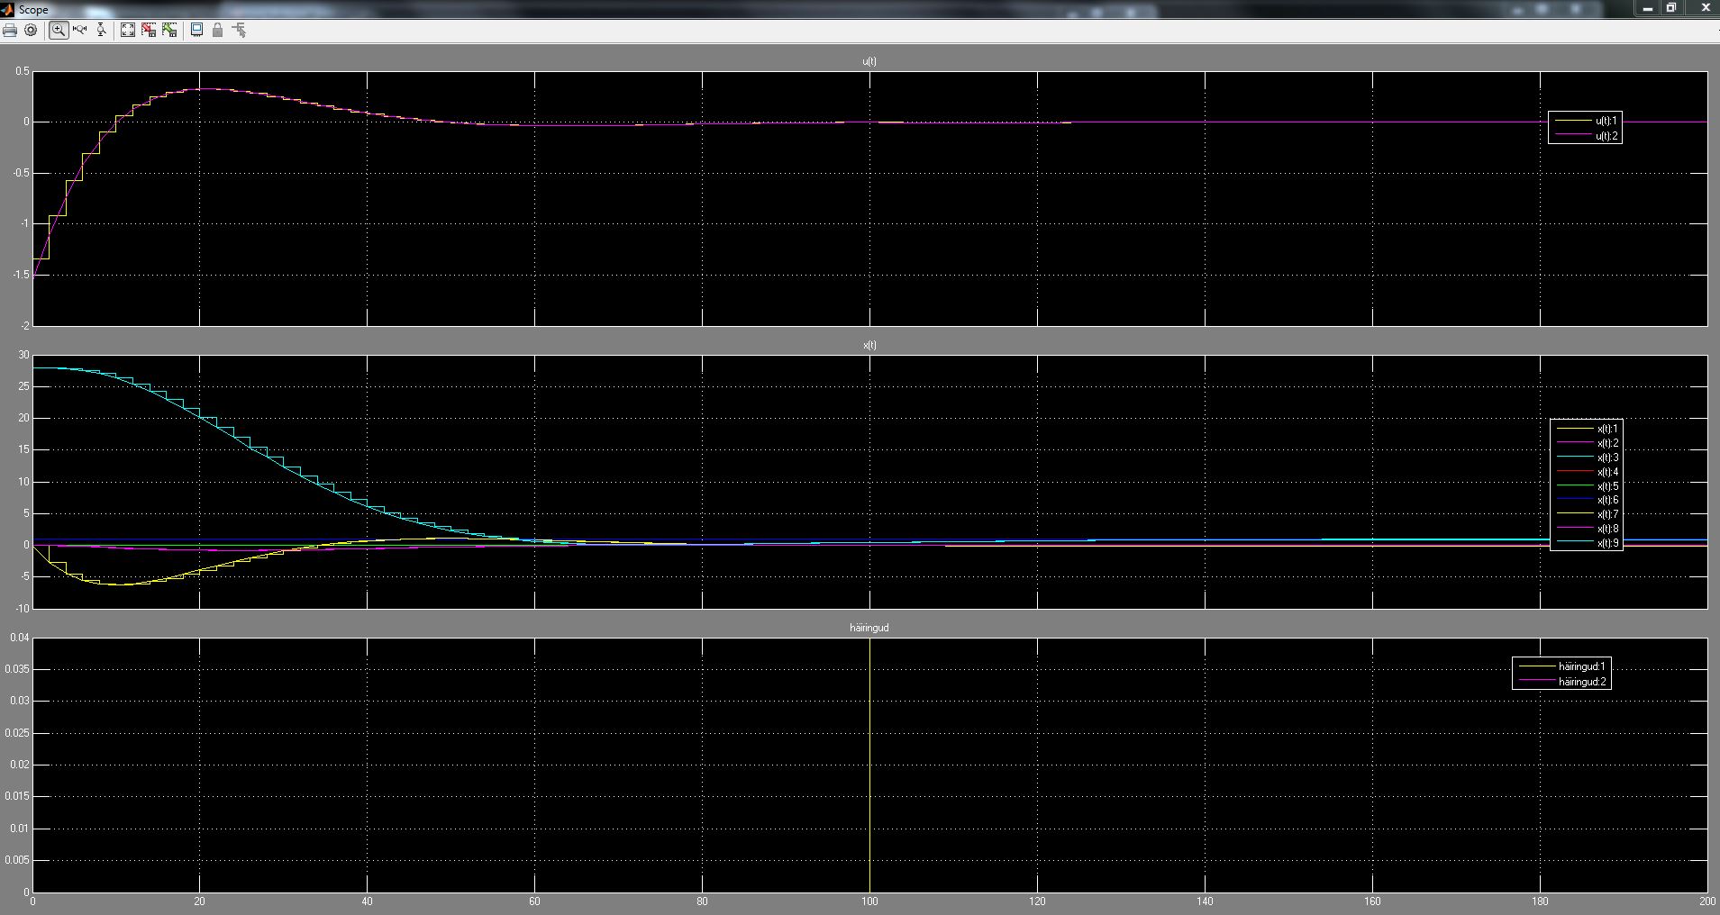Click the x(t) plot title
The height and width of the screenshot is (915, 1720).
(869, 345)
